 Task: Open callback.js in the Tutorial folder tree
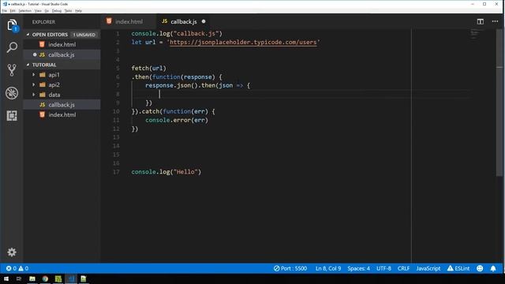[62, 105]
